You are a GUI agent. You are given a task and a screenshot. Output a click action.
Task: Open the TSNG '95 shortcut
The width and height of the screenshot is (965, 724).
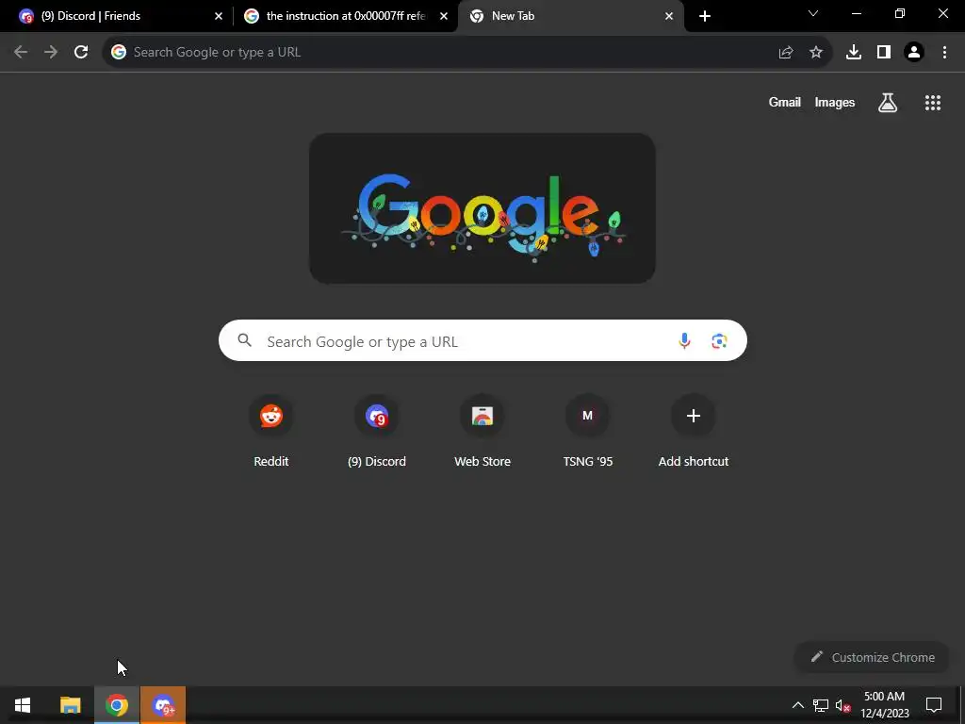588,432
